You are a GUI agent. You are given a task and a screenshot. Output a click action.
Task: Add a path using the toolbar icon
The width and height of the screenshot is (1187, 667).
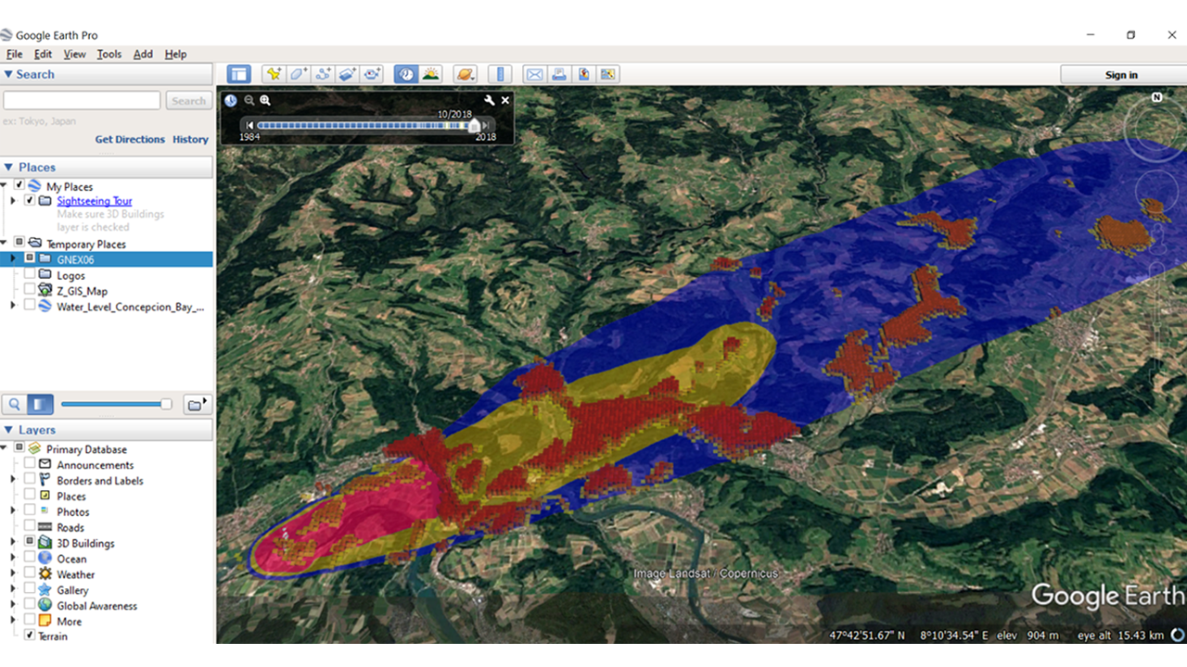pos(324,74)
